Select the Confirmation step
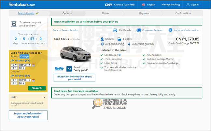 183,13
